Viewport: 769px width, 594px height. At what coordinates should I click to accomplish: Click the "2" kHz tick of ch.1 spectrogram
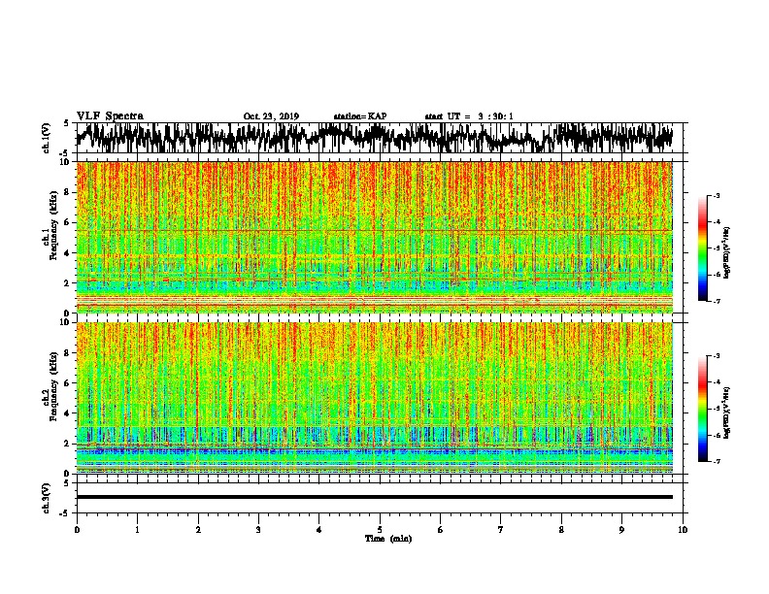68,283
